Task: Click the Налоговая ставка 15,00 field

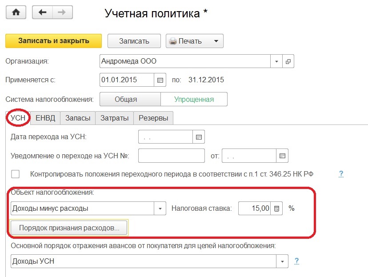Action: pyautogui.click(x=255, y=209)
